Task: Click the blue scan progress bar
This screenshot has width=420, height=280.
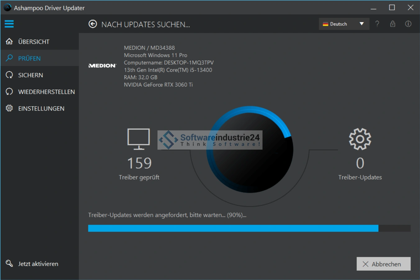Action: coord(233,228)
